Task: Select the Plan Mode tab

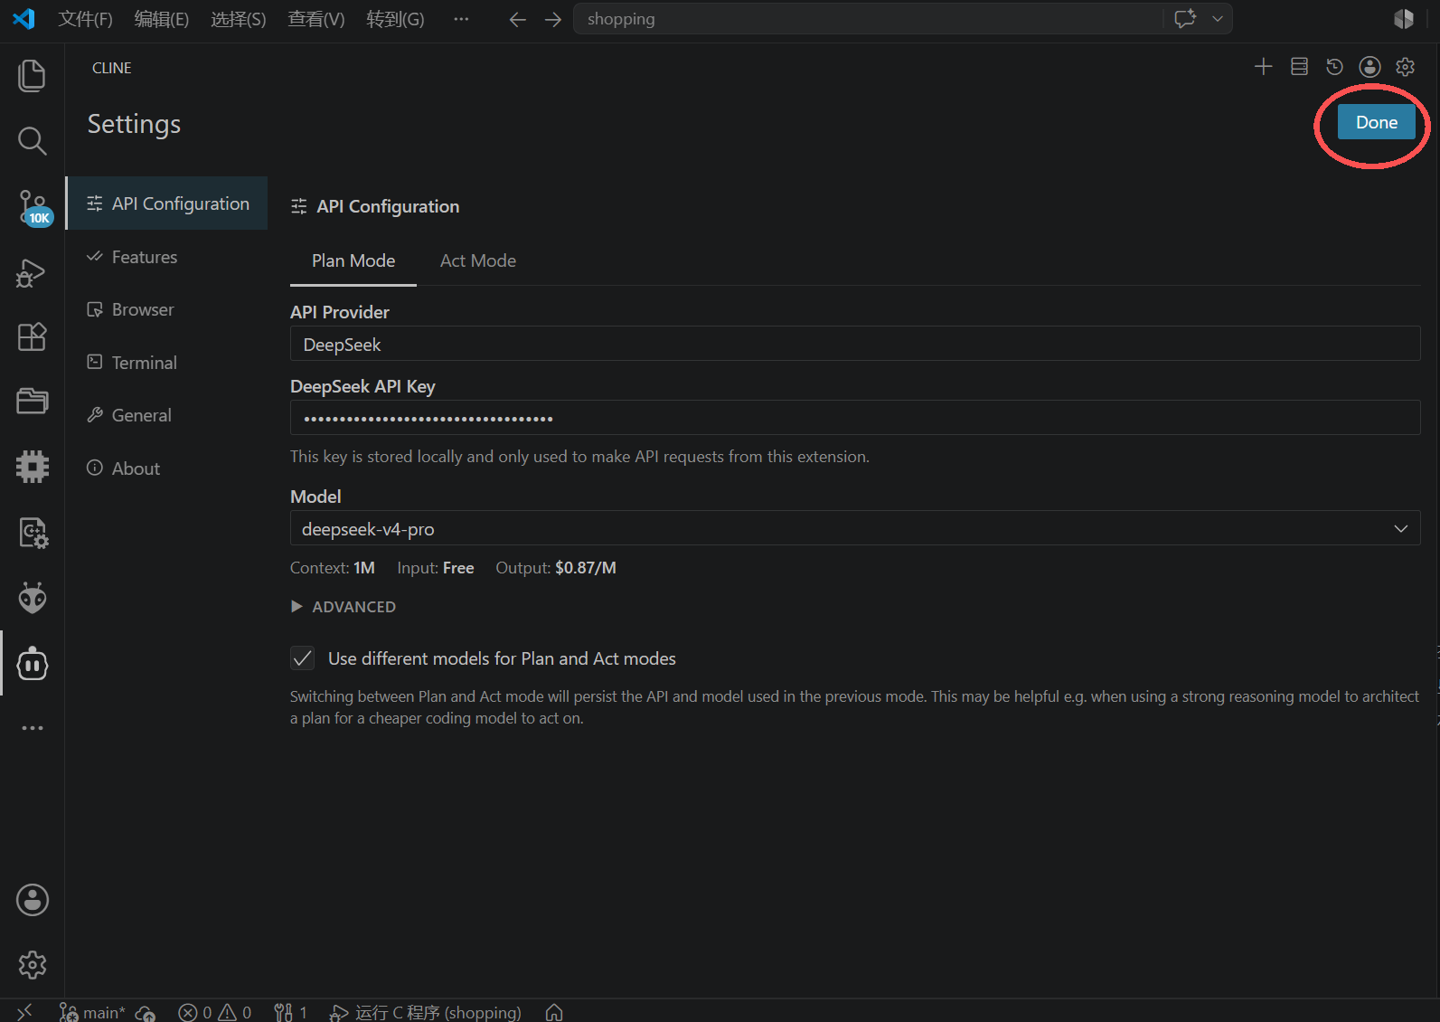Action: [353, 260]
